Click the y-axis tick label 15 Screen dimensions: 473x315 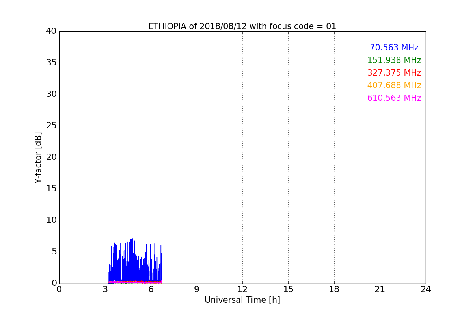coord(51,189)
